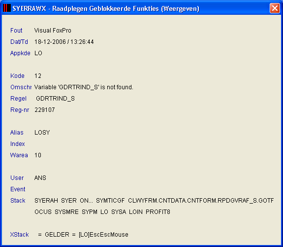Click the Regel value GDRTRIND_S

(x=55, y=99)
